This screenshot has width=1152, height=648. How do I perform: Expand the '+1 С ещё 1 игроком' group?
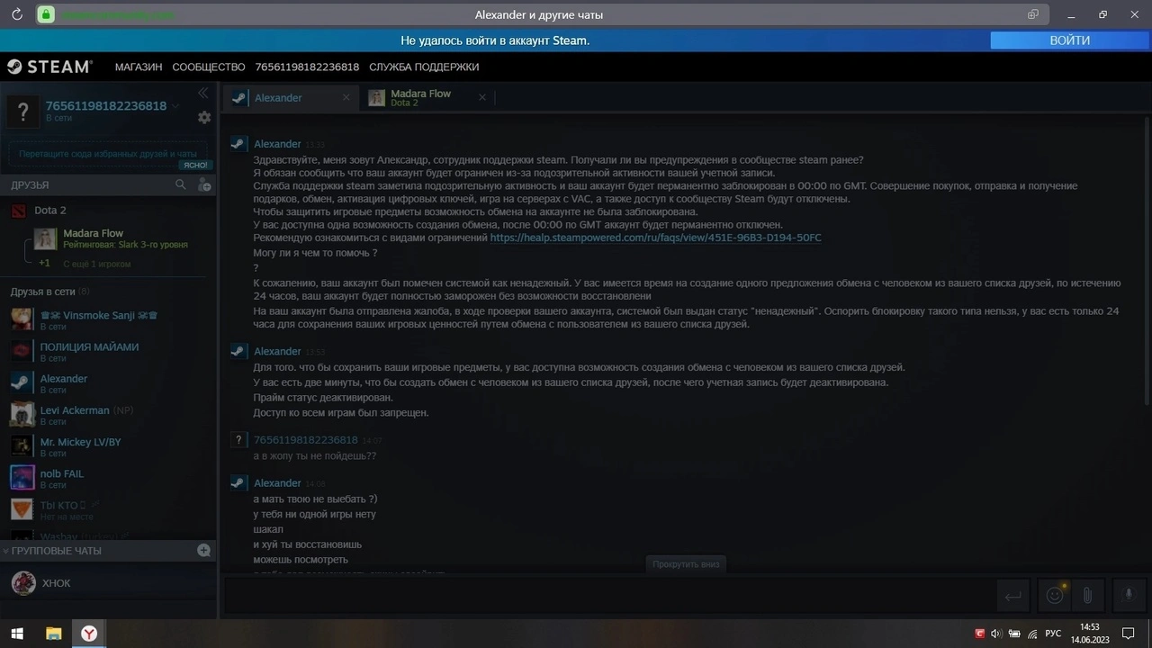coord(86,264)
